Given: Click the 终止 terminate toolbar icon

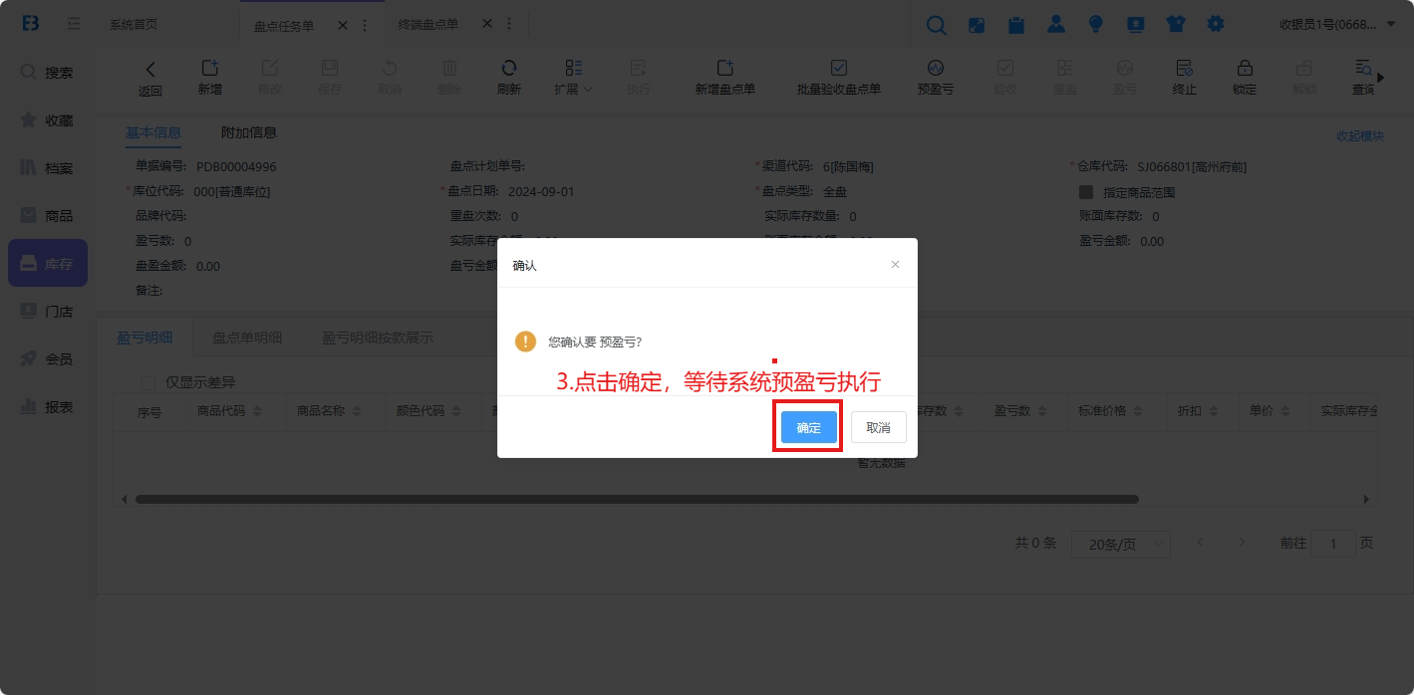Looking at the screenshot, I should tap(1184, 68).
